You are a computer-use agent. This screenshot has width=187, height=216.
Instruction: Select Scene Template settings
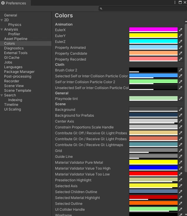[x=18, y=91]
